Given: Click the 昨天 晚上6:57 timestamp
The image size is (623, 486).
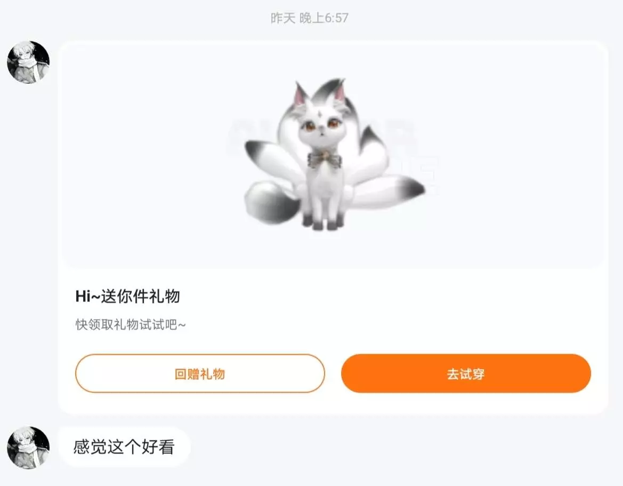Looking at the screenshot, I should (310, 18).
